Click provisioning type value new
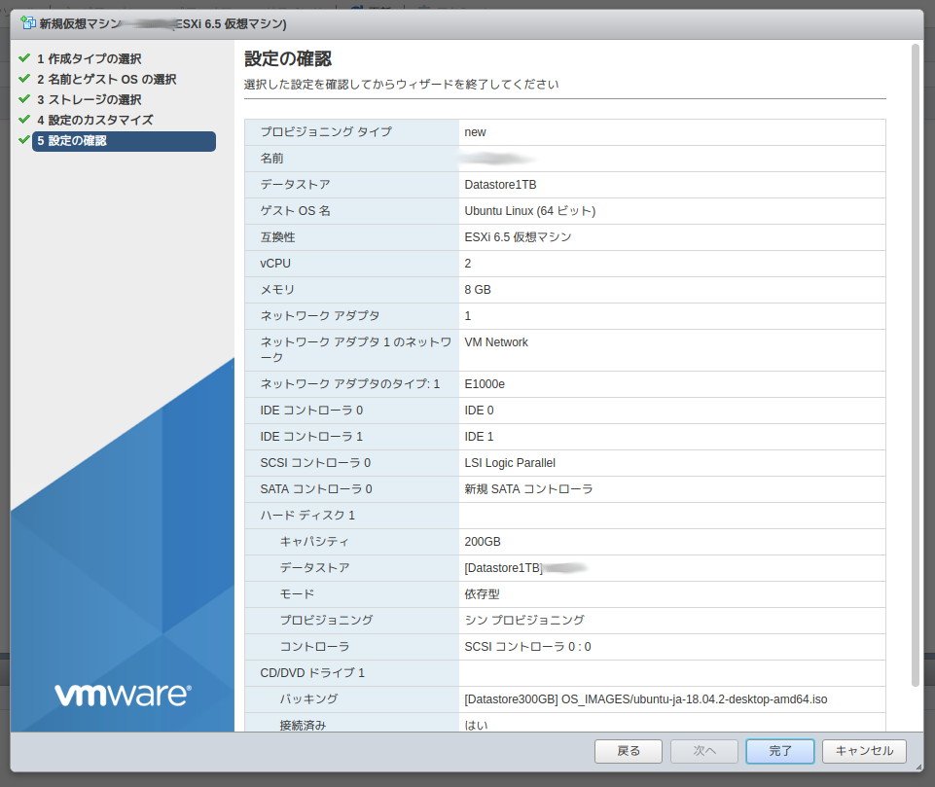The height and width of the screenshot is (787, 935). point(475,132)
